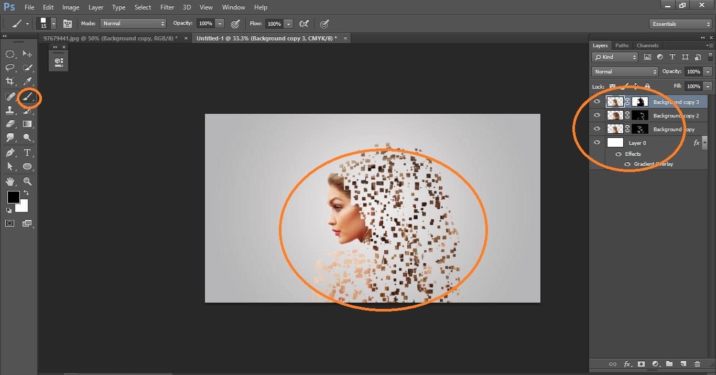Open the blending Mode dropdown in options bar
The image size is (716, 375).
[133, 23]
